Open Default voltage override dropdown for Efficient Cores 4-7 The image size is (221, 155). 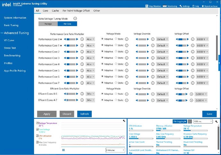(x=162, y=100)
